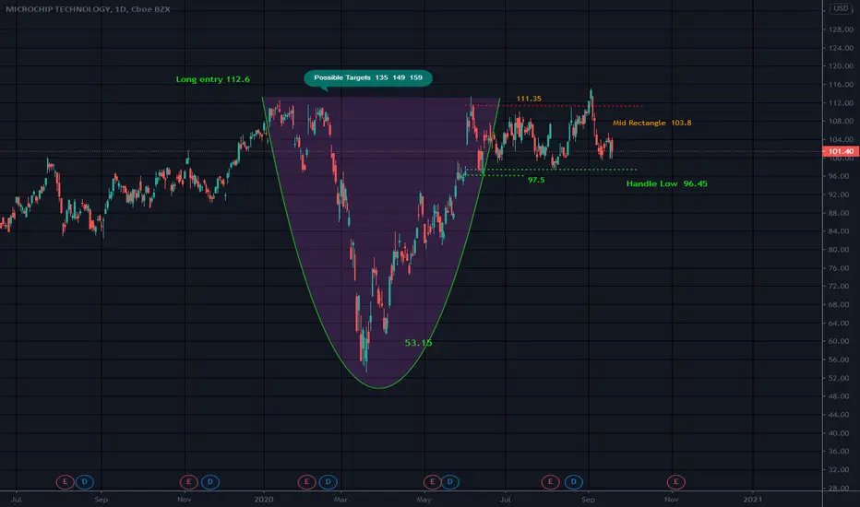The width and height of the screenshot is (860, 507).
Task: Select the orange 111.35 annotation
Action: [529, 99]
